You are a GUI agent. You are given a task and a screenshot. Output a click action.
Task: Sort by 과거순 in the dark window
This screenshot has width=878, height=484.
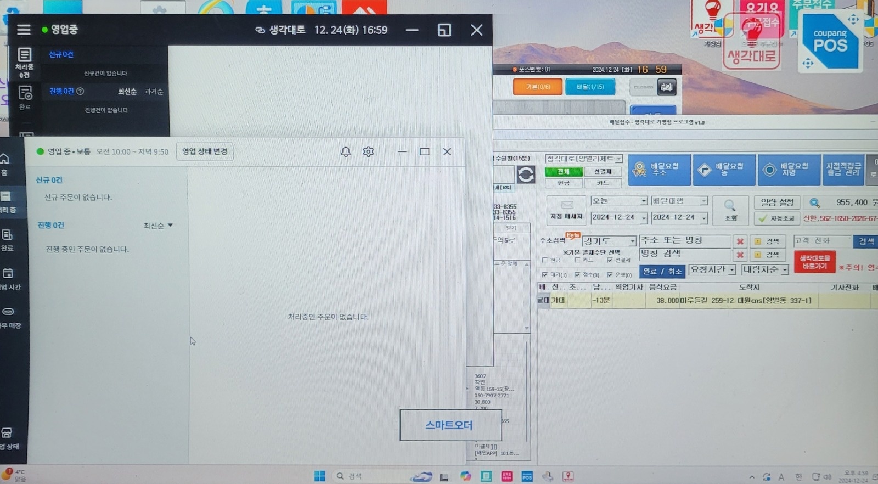pyautogui.click(x=154, y=92)
